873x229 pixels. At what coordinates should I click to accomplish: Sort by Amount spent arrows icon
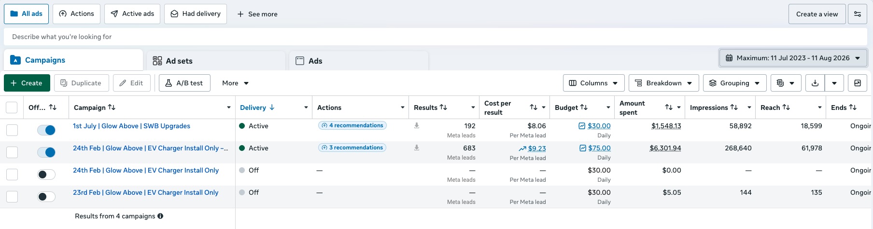669,108
